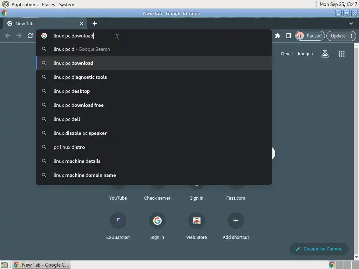
Task: Open the Paused profile button
Action: tap(310, 36)
